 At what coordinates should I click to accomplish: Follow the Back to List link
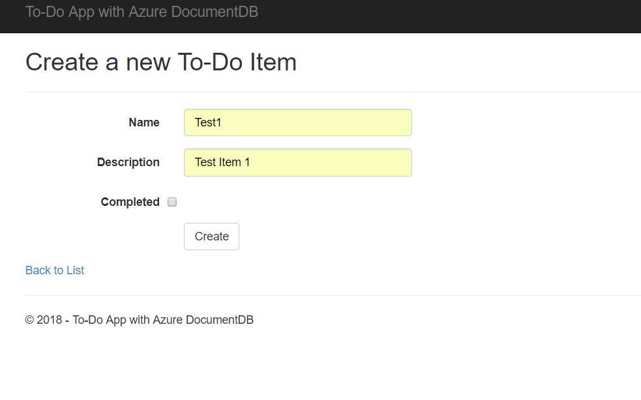(x=55, y=270)
